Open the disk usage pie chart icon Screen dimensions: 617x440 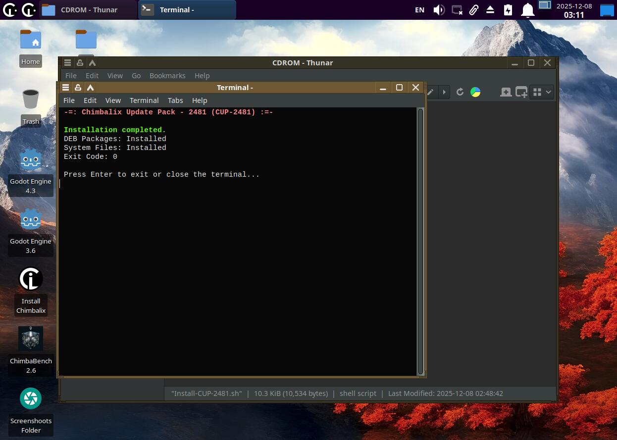click(475, 92)
